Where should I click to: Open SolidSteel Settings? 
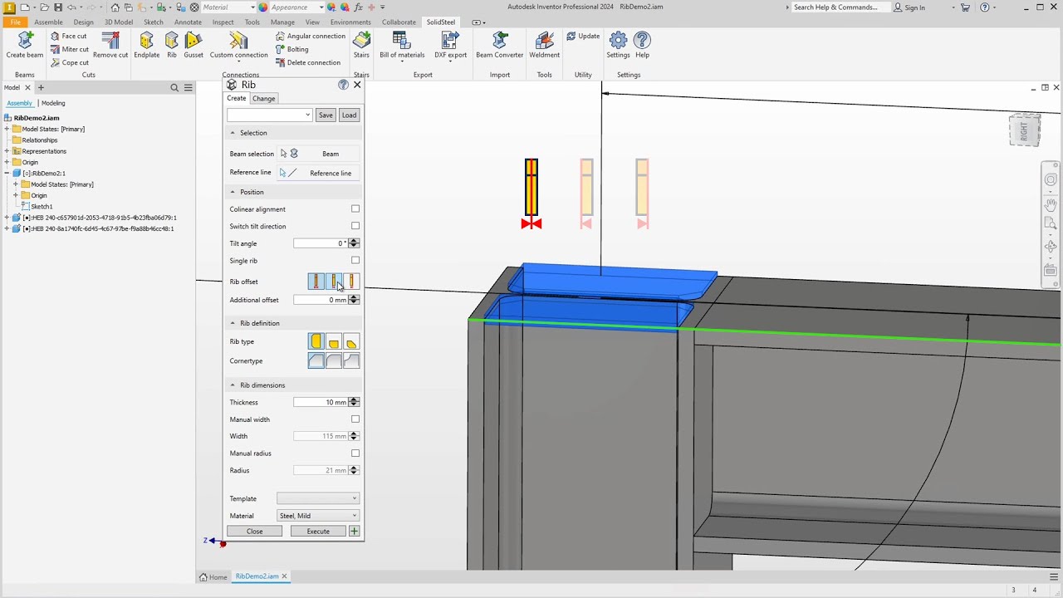coord(618,46)
